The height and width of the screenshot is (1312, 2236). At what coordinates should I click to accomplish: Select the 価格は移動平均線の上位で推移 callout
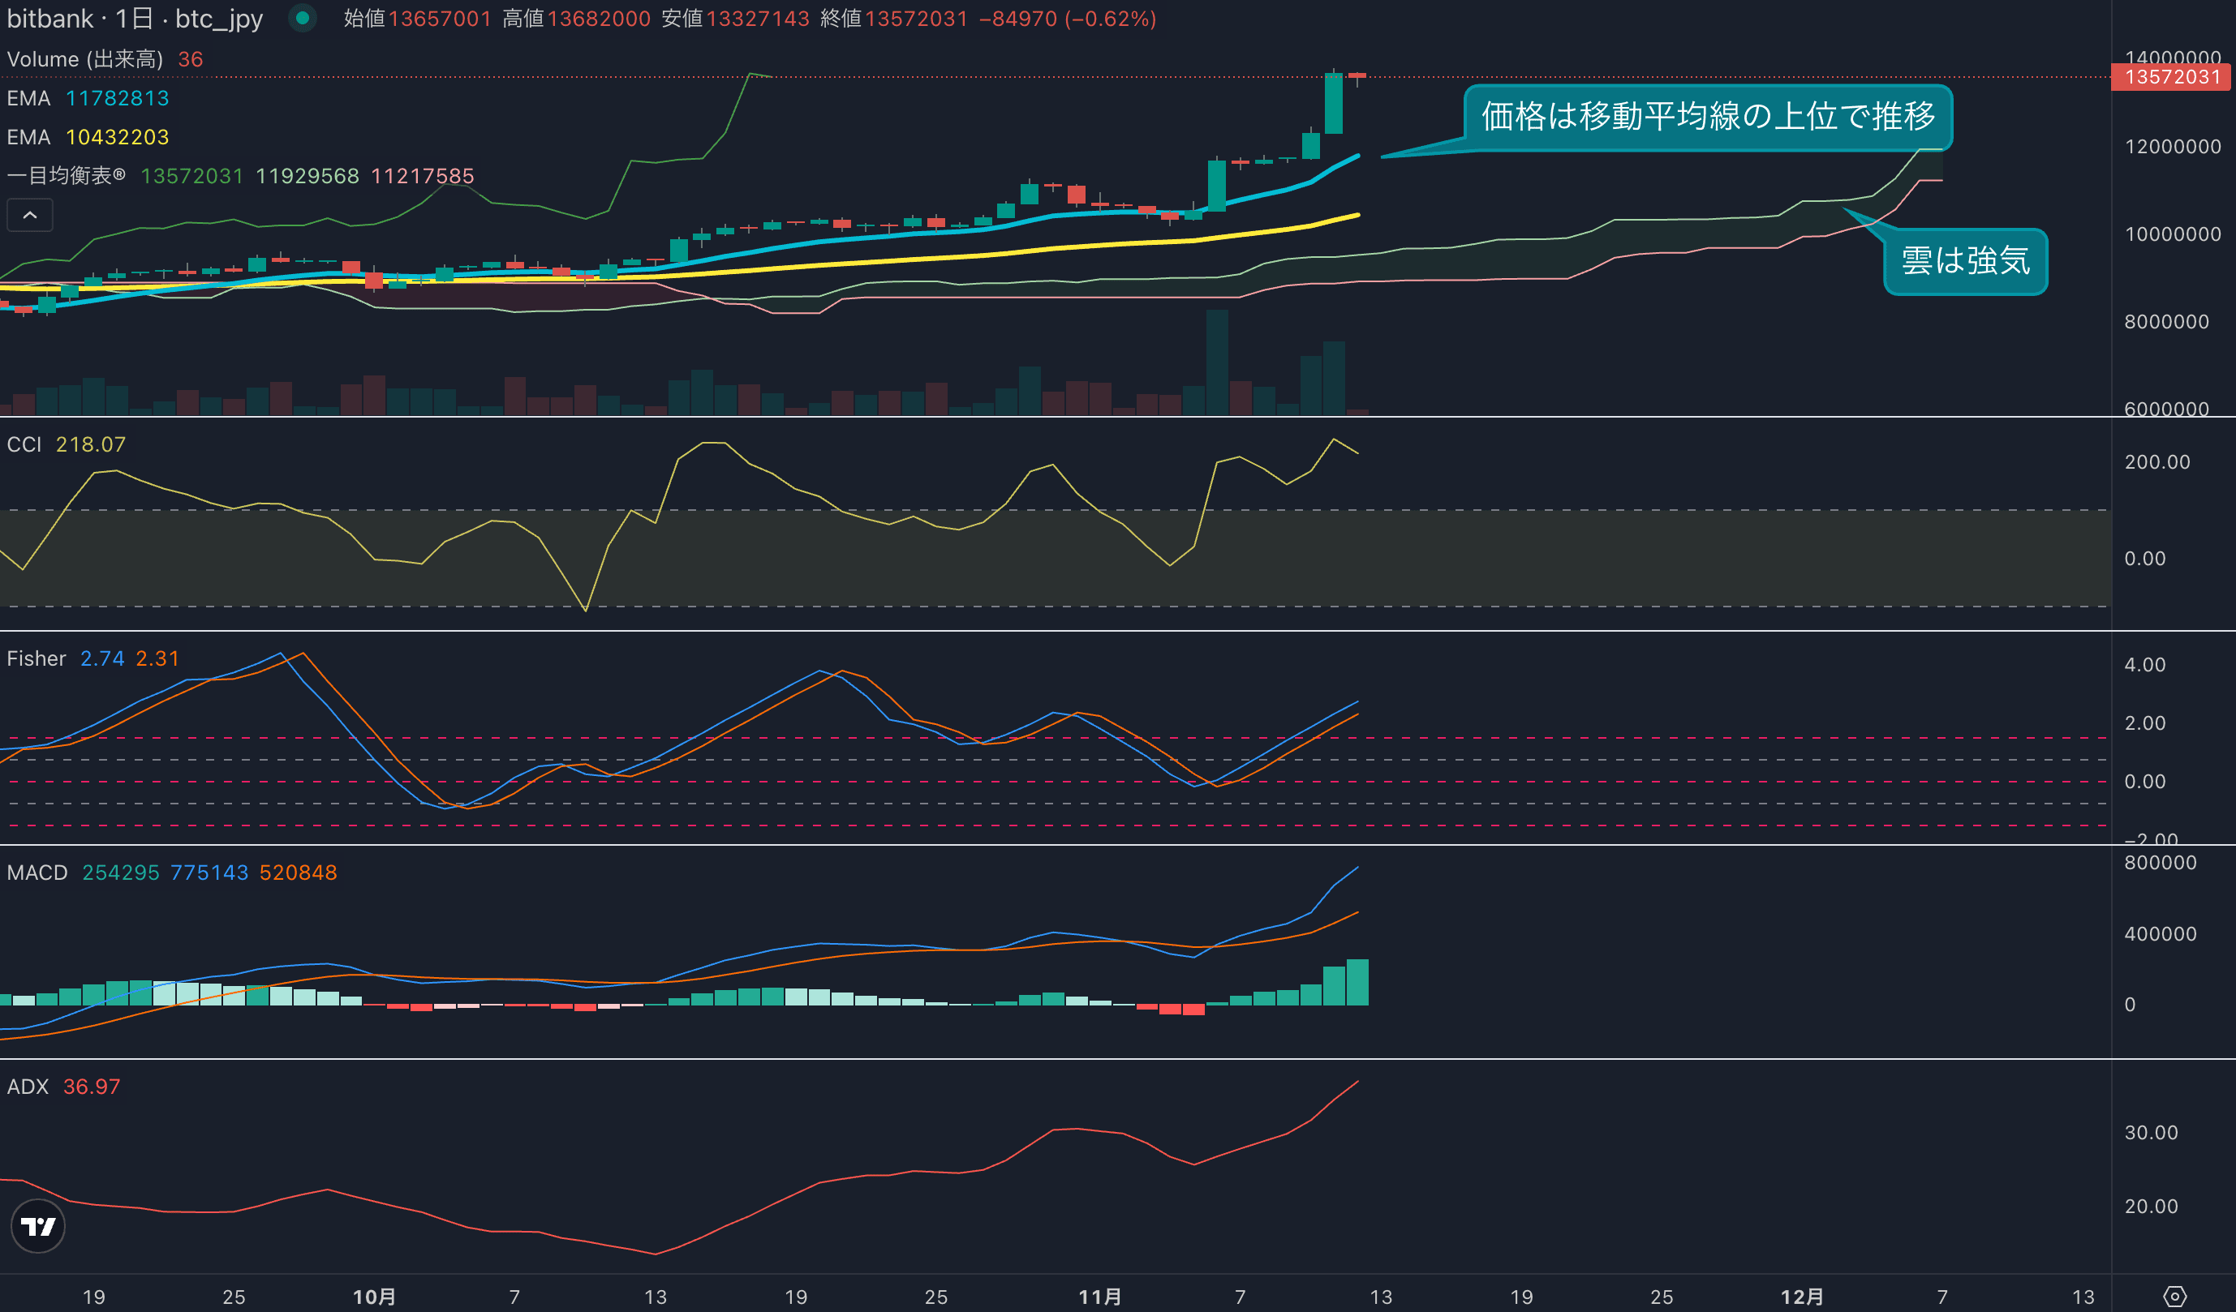(x=1707, y=117)
